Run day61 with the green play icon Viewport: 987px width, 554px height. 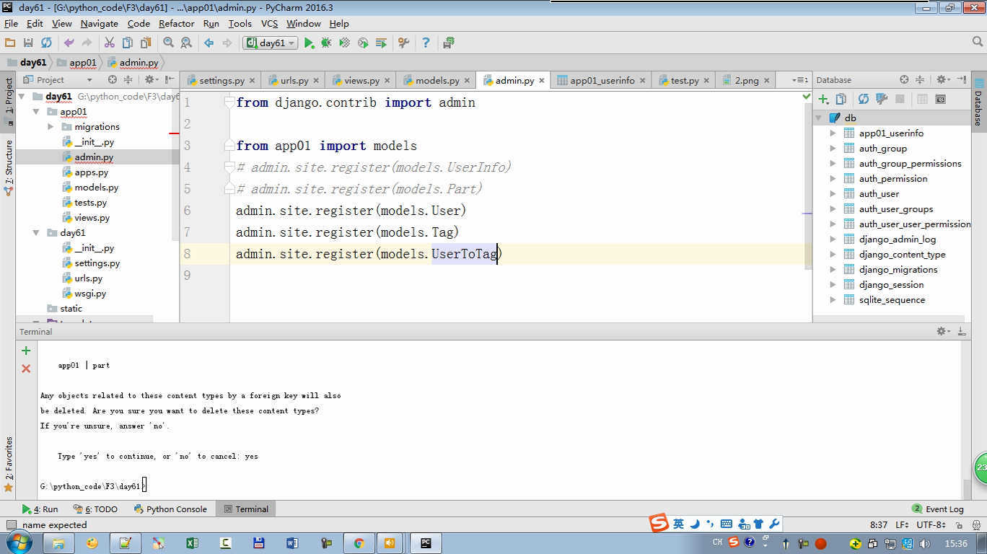(x=309, y=43)
